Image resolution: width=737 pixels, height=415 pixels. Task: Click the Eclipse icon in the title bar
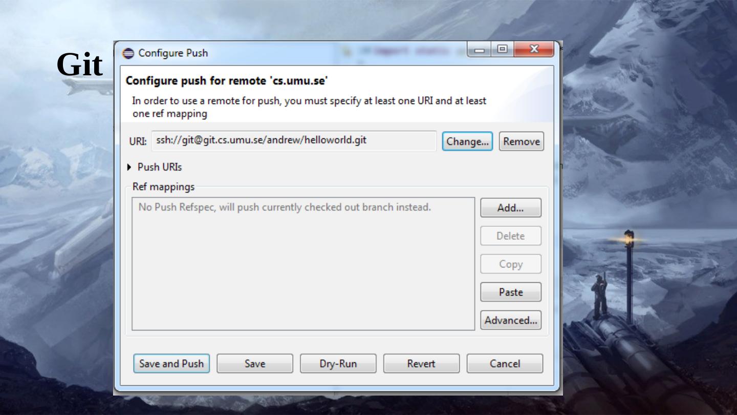128,53
